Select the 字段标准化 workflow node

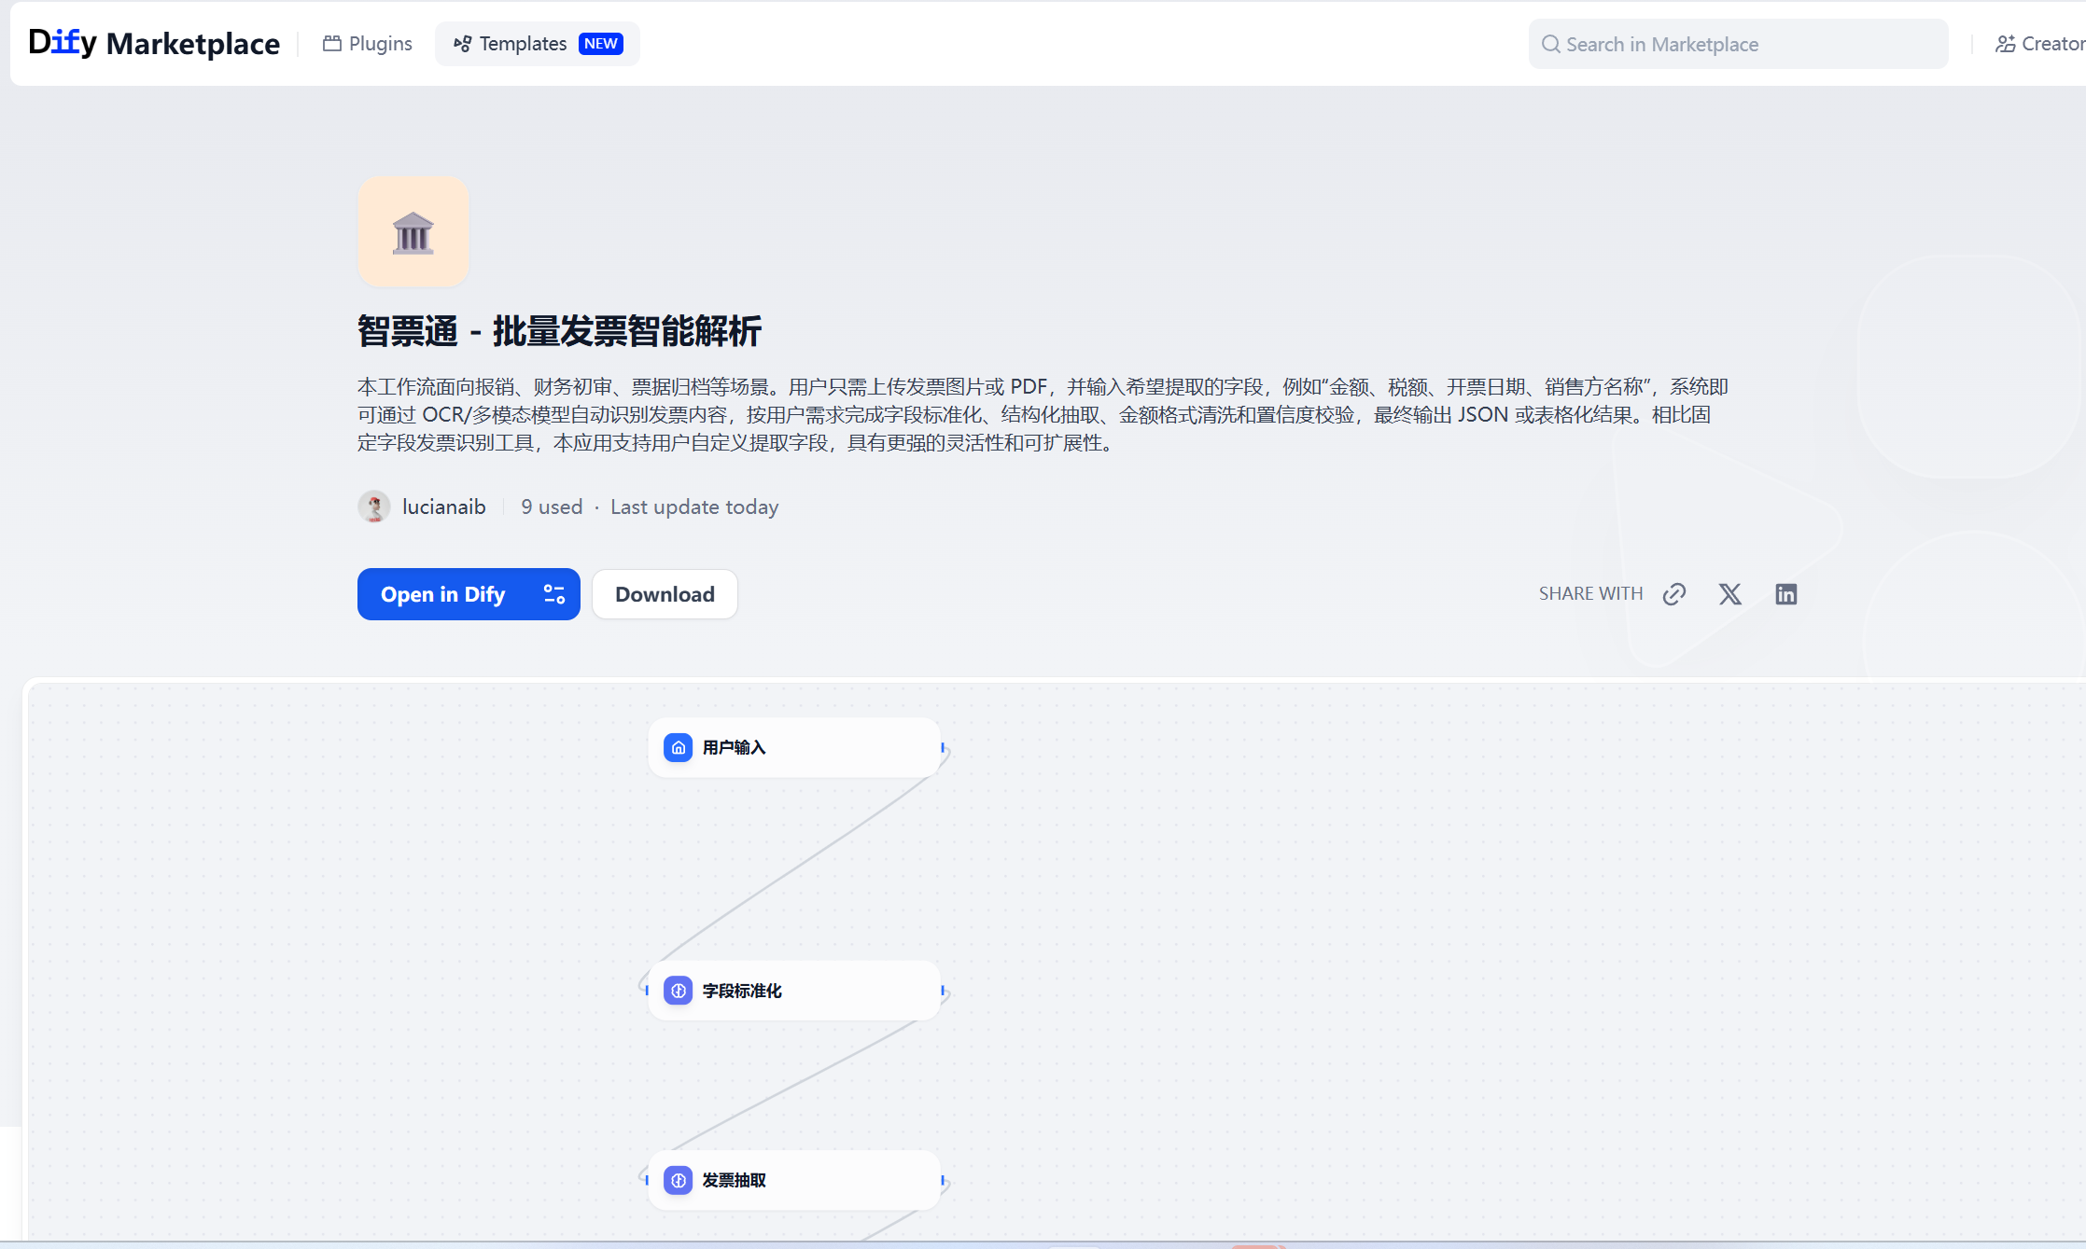point(794,991)
